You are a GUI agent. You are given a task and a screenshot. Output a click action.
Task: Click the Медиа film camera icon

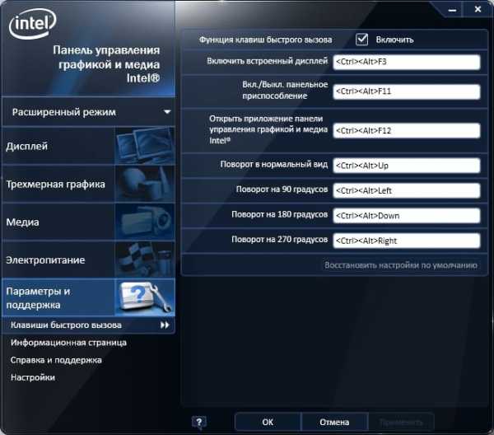coord(143,222)
